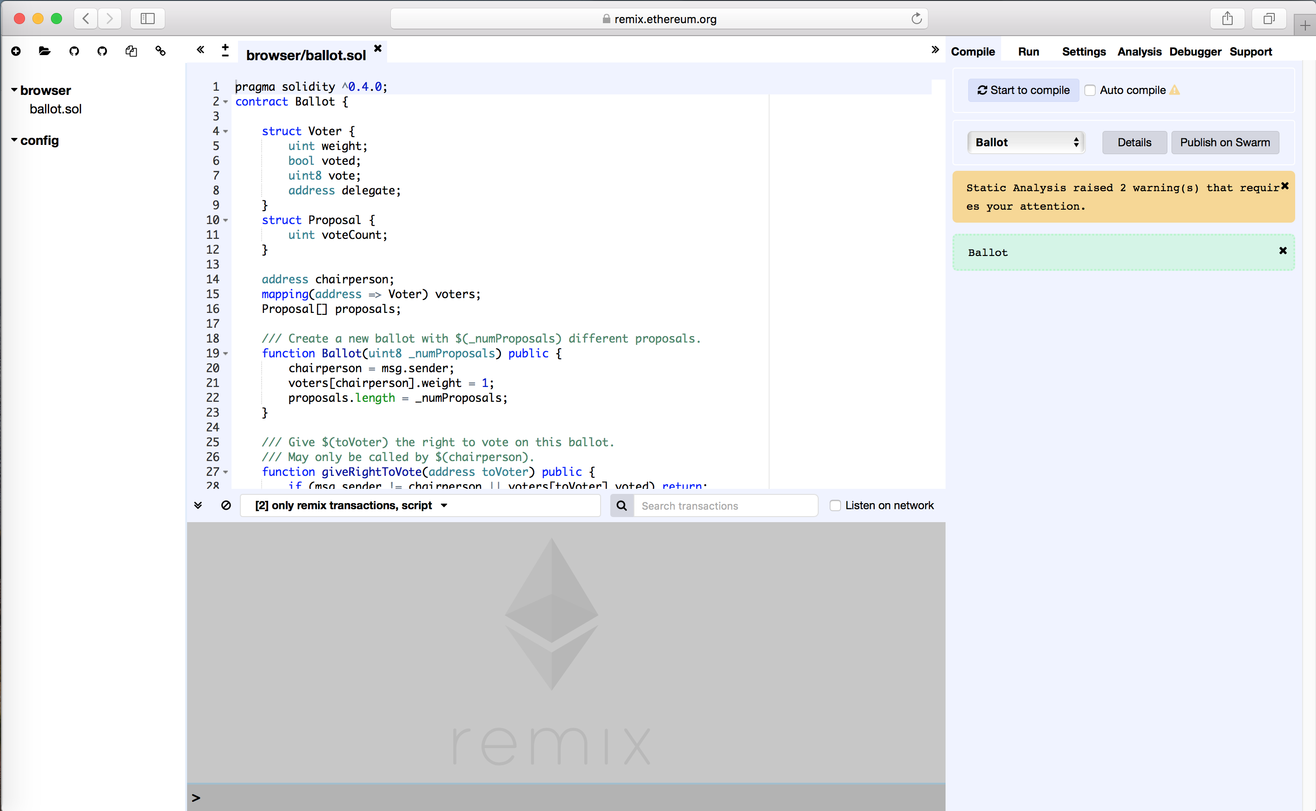Screen dimensions: 1316x811
Task: Click Publish on Swarm button
Action: 1225,142
